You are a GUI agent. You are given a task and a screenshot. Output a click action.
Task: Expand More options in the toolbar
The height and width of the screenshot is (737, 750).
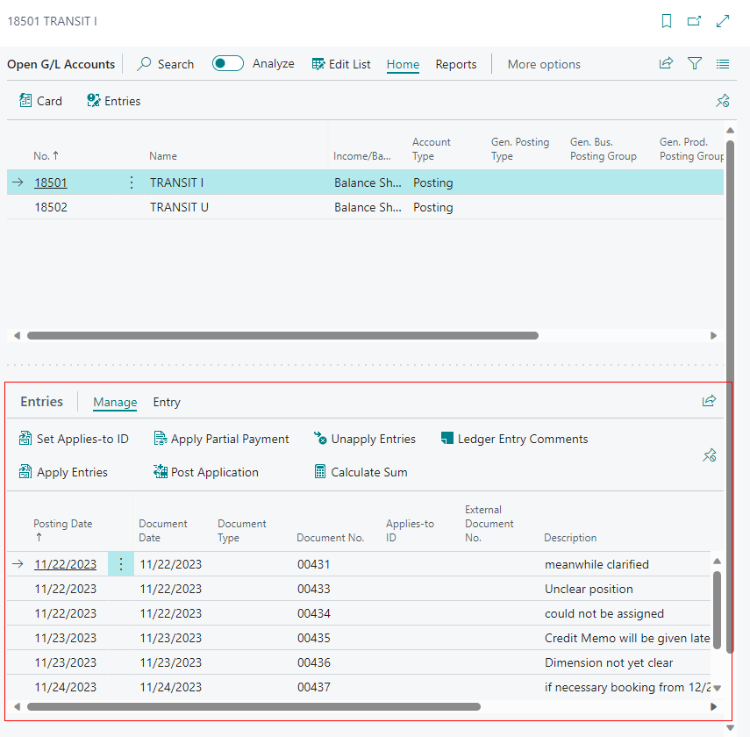coord(544,64)
